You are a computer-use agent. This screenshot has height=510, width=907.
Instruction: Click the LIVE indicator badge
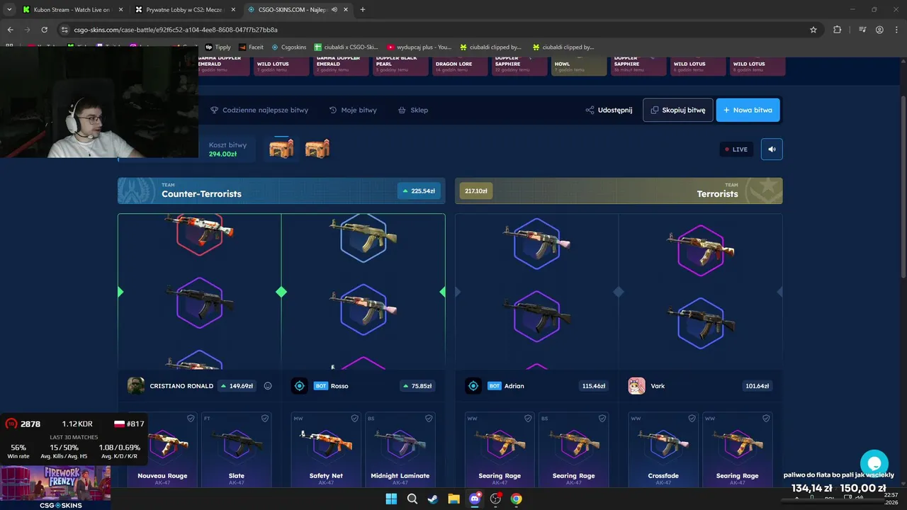click(736, 149)
